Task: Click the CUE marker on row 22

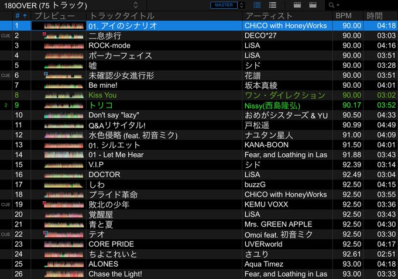Action: [6, 235]
